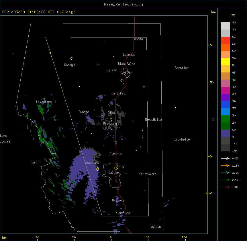
Task: Click the Blackfalds town label
Action: [126, 64]
